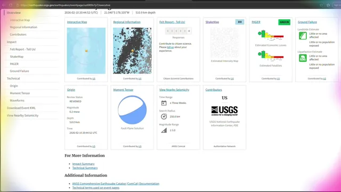The width and height of the screenshot is (341, 192).
Task: Select Felt Report - Tell Us! in sidebar
Action: coord(22,49)
